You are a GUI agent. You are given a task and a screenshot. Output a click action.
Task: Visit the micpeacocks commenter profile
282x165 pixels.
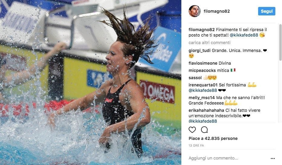point(202,70)
